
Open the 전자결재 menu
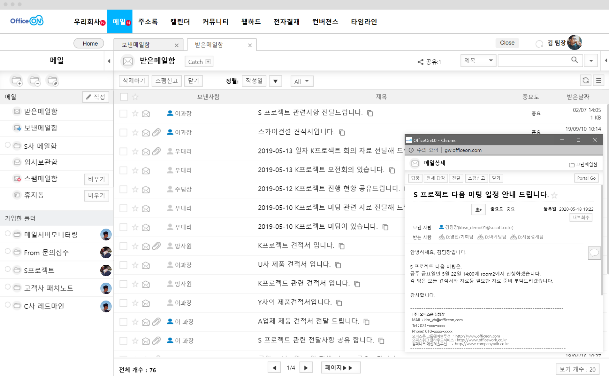pyautogui.click(x=286, y=22)
